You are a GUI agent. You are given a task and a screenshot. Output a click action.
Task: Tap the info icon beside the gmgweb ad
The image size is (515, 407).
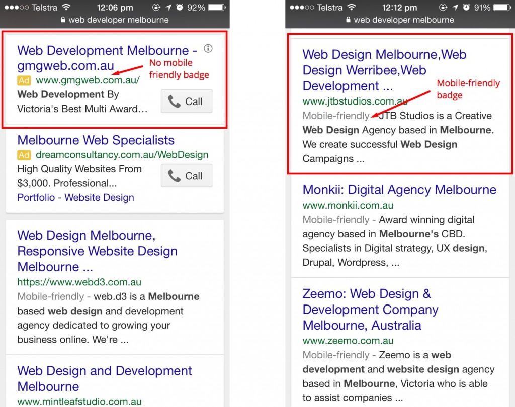click(x=208, y=49)
